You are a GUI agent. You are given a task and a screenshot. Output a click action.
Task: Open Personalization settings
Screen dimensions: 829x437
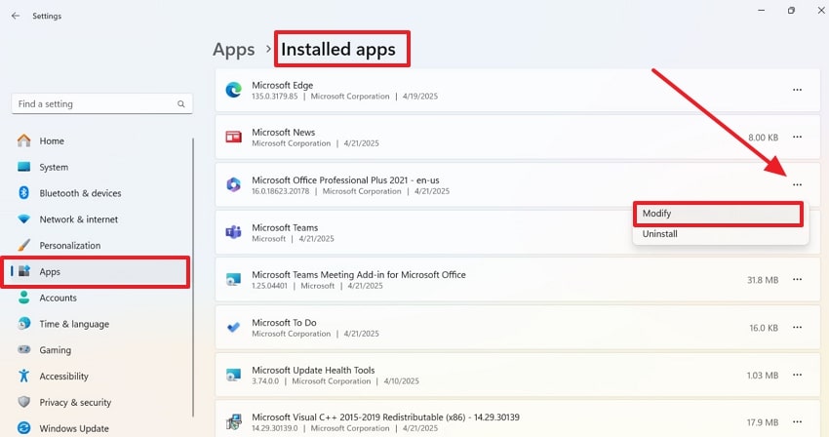click(x=100, y=246)
